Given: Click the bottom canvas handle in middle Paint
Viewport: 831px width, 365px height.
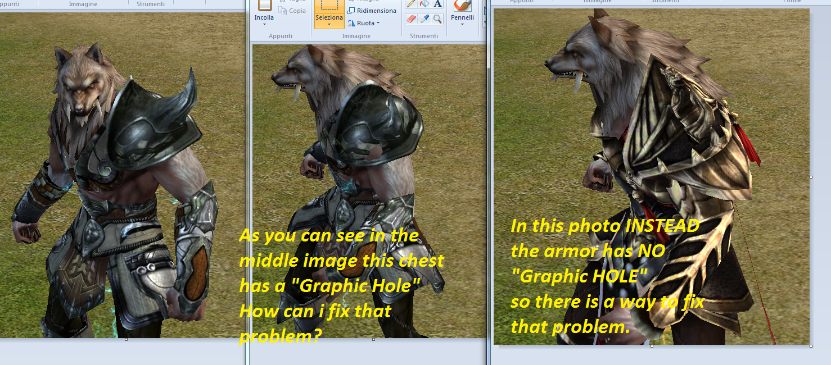Looking at the screenshot, I should 373,339.
